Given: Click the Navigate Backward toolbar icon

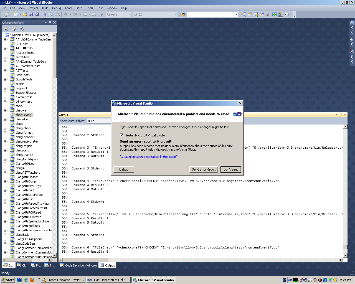Looking at the screenshot, I should coord(85,14).
